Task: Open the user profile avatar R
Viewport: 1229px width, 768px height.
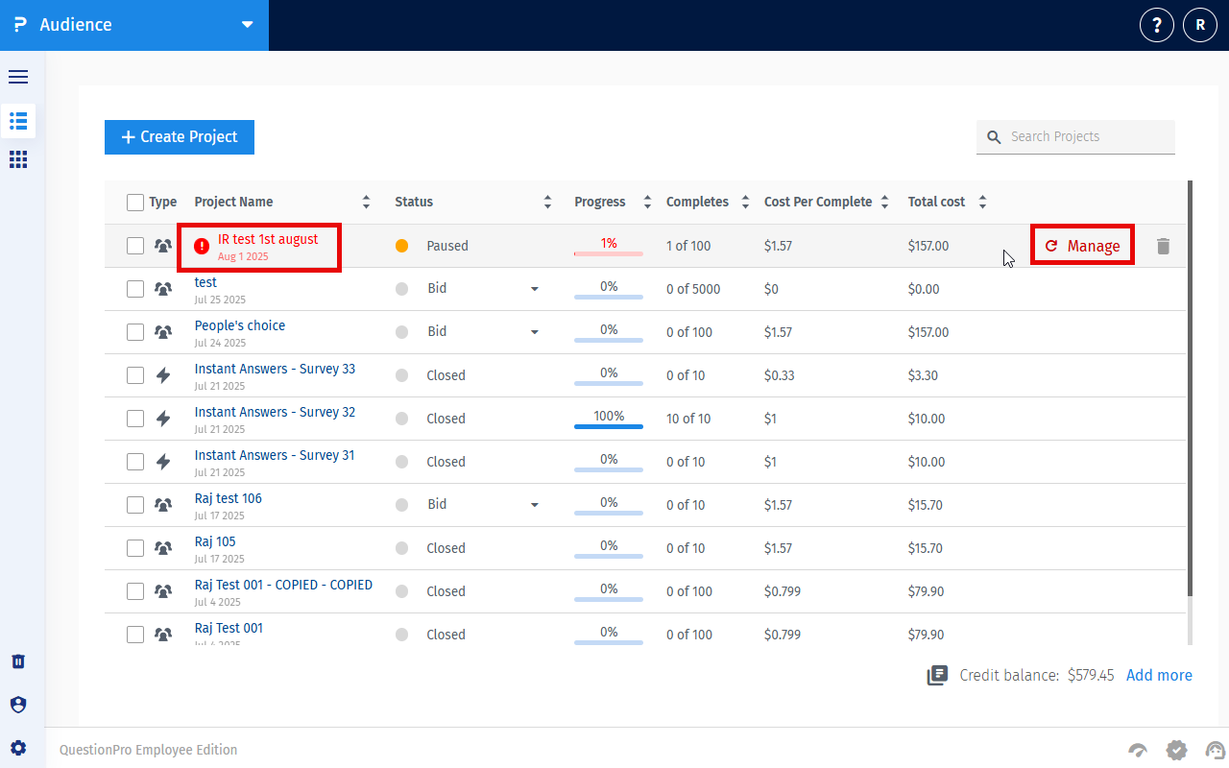Action: point(1200,25)
